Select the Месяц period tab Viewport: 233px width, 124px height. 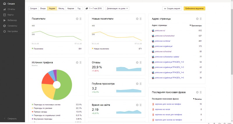(61, 8)
